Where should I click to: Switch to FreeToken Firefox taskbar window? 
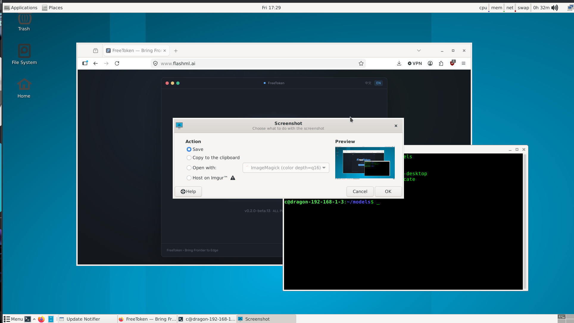(x=147, y=319)
